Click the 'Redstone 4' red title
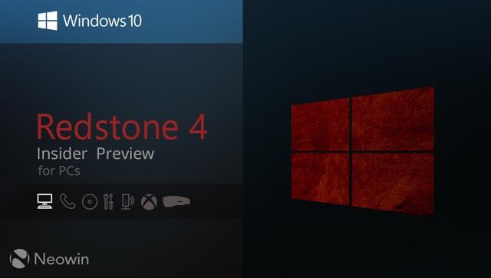 click(x=122, y=127)
